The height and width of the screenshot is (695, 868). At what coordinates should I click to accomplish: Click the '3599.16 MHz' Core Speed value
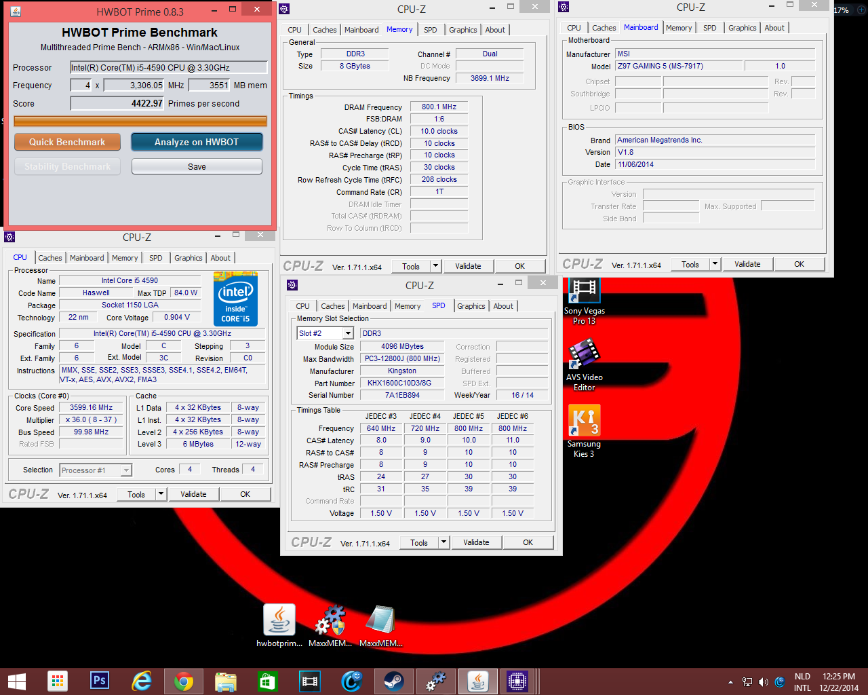point(91,407)
